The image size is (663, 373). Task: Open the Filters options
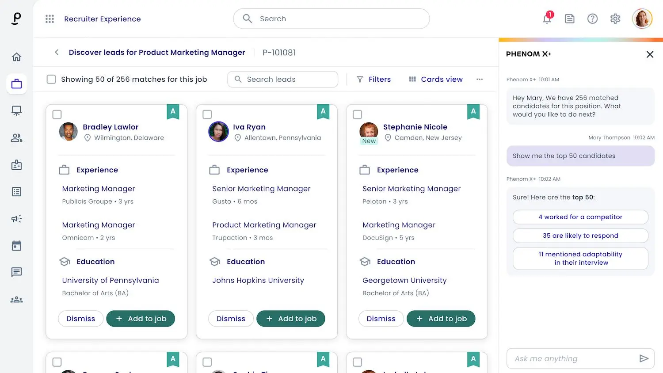374,79
